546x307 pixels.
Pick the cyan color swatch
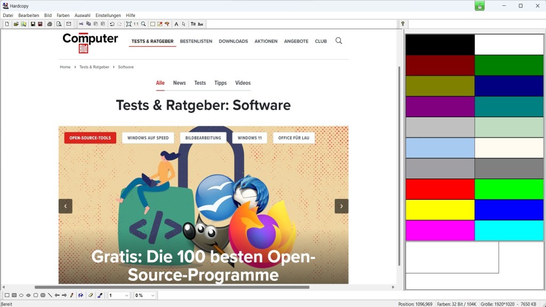(509, 230)
